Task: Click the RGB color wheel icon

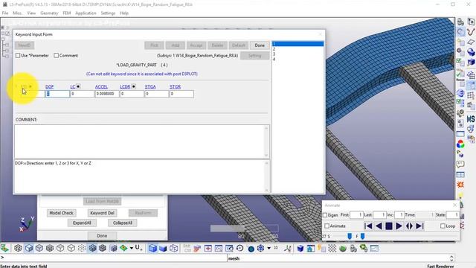Action: [460, 144]
